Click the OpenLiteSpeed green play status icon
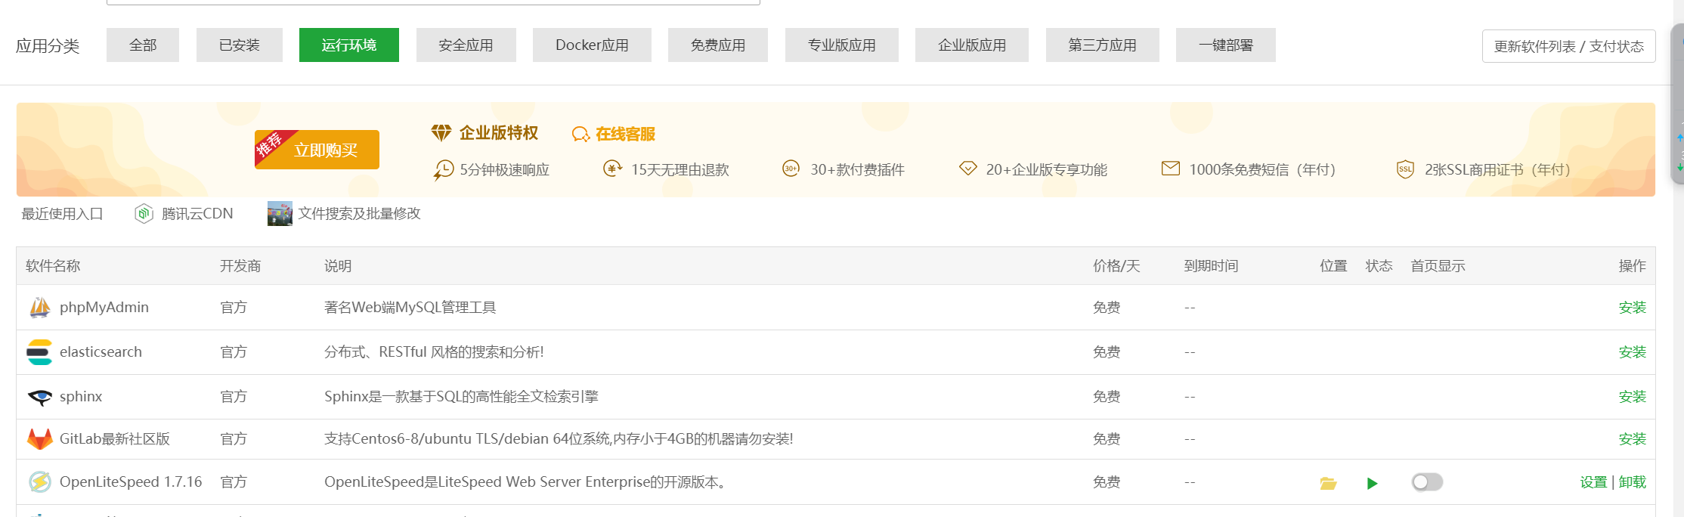The image size is (1684, 517). pyautogui.click(x=1373, y=484)
